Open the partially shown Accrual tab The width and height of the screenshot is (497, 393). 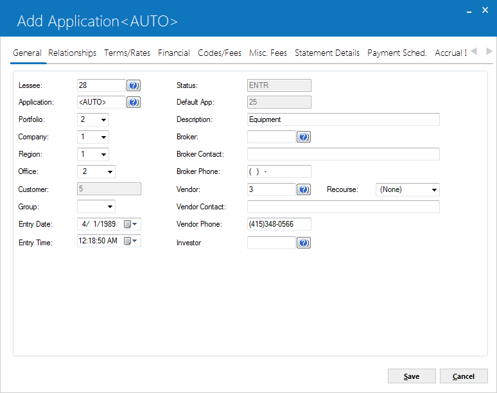coord(450,53)
